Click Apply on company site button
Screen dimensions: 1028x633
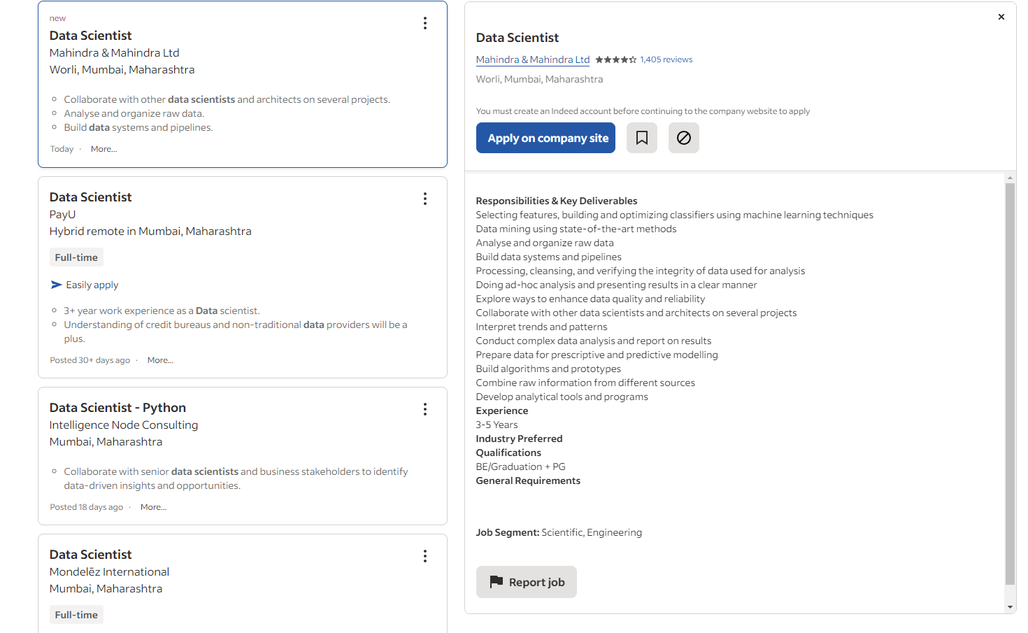tap(545, 138)
